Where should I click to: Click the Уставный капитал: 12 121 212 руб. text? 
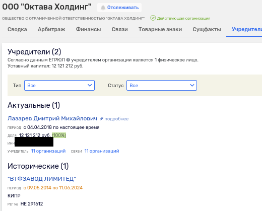tap(45, 66)
